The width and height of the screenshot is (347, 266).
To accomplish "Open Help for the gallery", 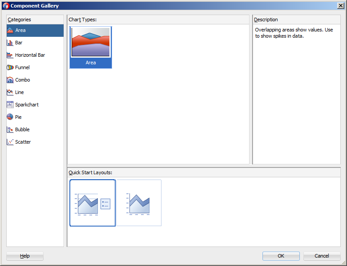I will tap(25, 256).
